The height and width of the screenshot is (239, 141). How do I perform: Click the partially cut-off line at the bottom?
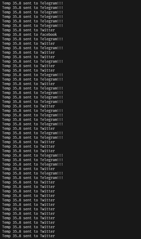pyautogui.click(x=28, y=238)
